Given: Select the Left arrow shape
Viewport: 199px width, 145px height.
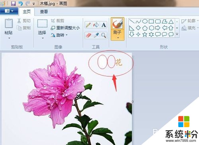Looking at the screenshot, I should pyautogui.click(x=164, y=28).
